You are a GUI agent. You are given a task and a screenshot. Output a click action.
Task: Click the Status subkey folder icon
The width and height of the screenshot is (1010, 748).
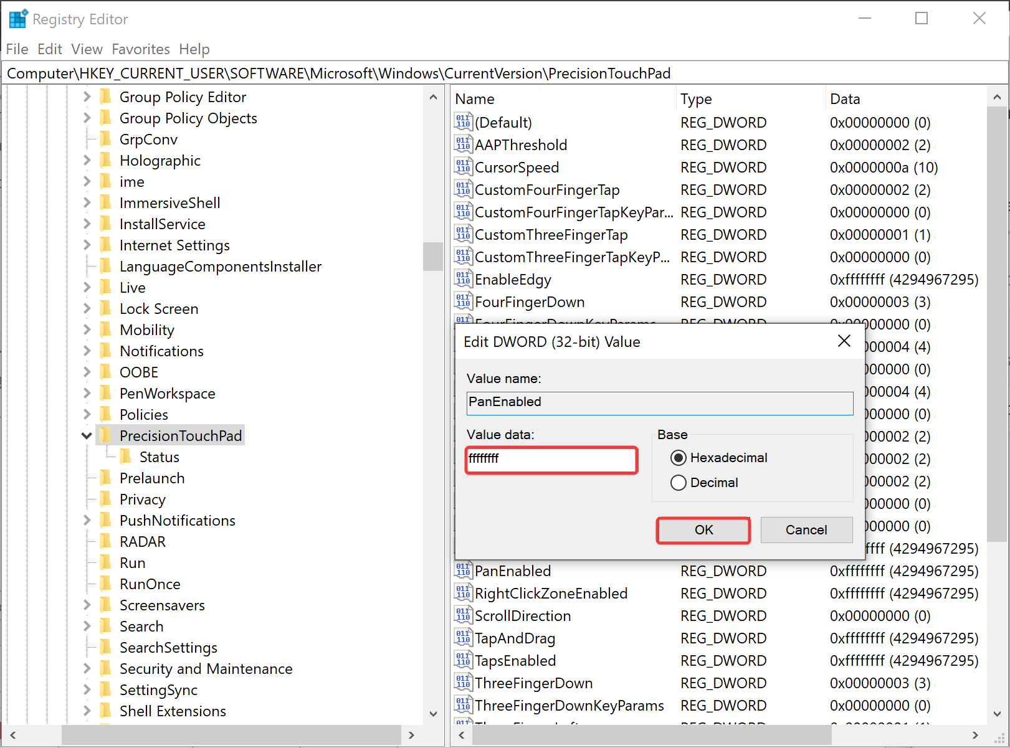pos(126,457)
